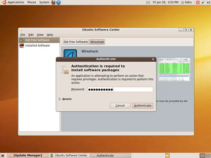Click the Wireshark shark fin app icon
The width and height of the screenshot is (211, 158).
(70, 53)
